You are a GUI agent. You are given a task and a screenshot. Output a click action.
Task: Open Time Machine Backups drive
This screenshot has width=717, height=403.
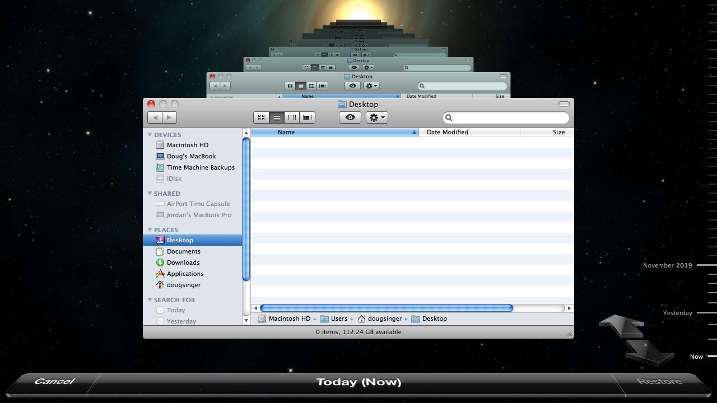[200, 167]
